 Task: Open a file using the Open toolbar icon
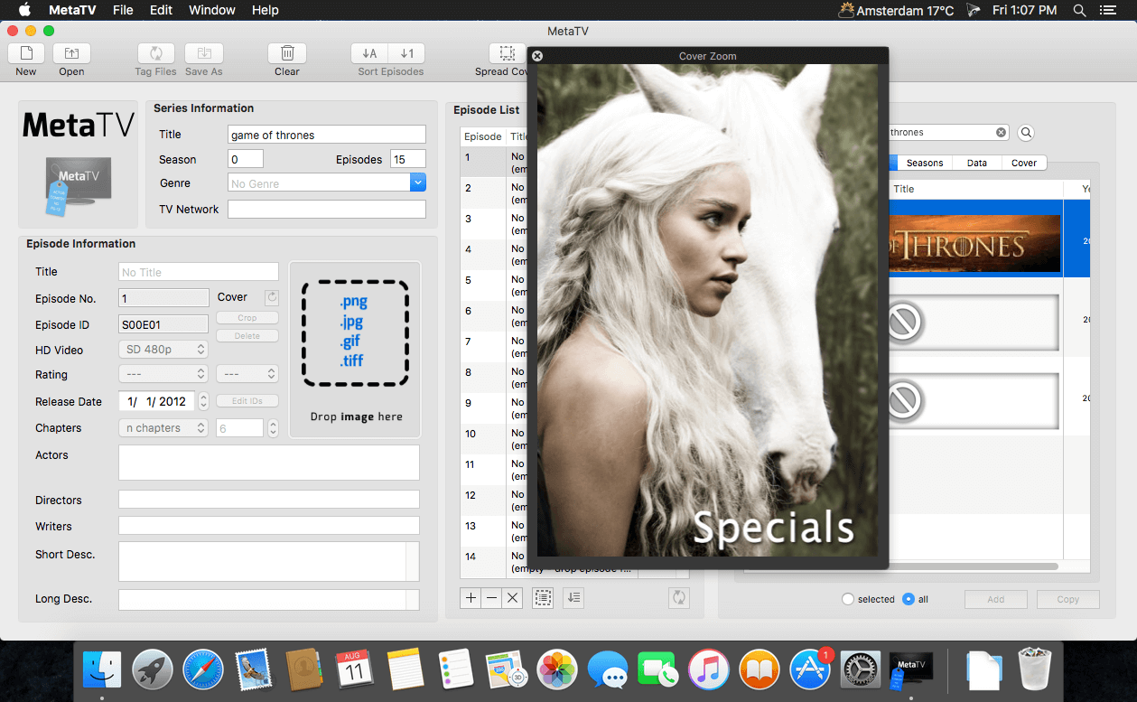pos(71,53)
